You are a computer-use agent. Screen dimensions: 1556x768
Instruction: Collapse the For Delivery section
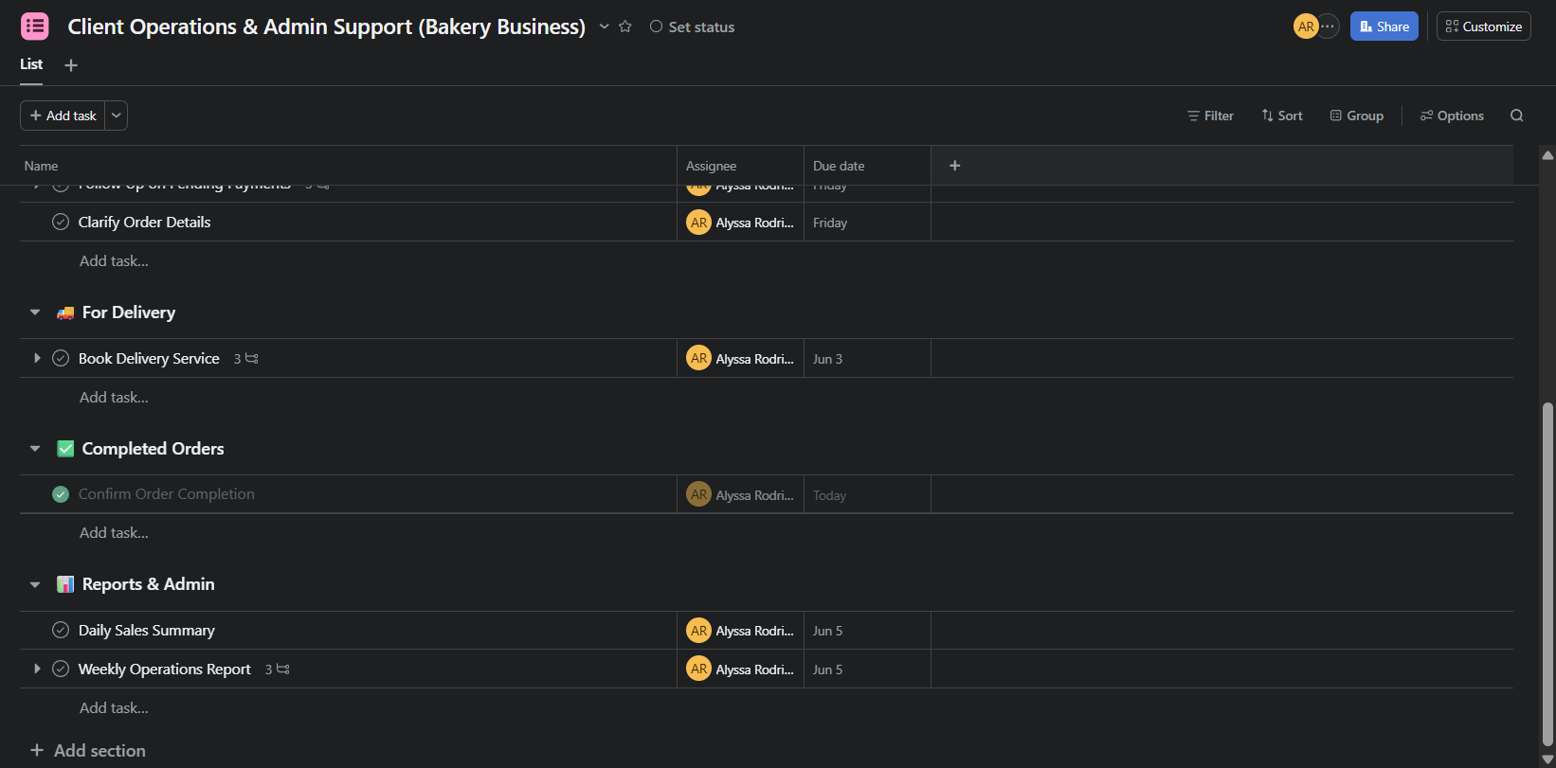click(35, 313)
